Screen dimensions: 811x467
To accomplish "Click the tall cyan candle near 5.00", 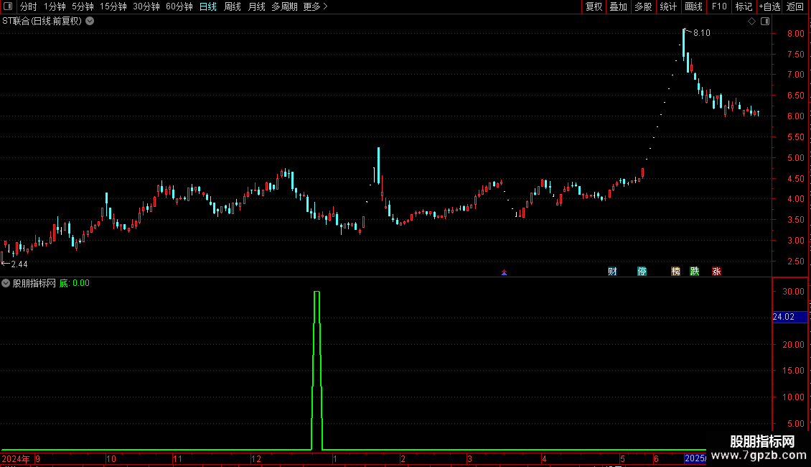I will [379, 166].
